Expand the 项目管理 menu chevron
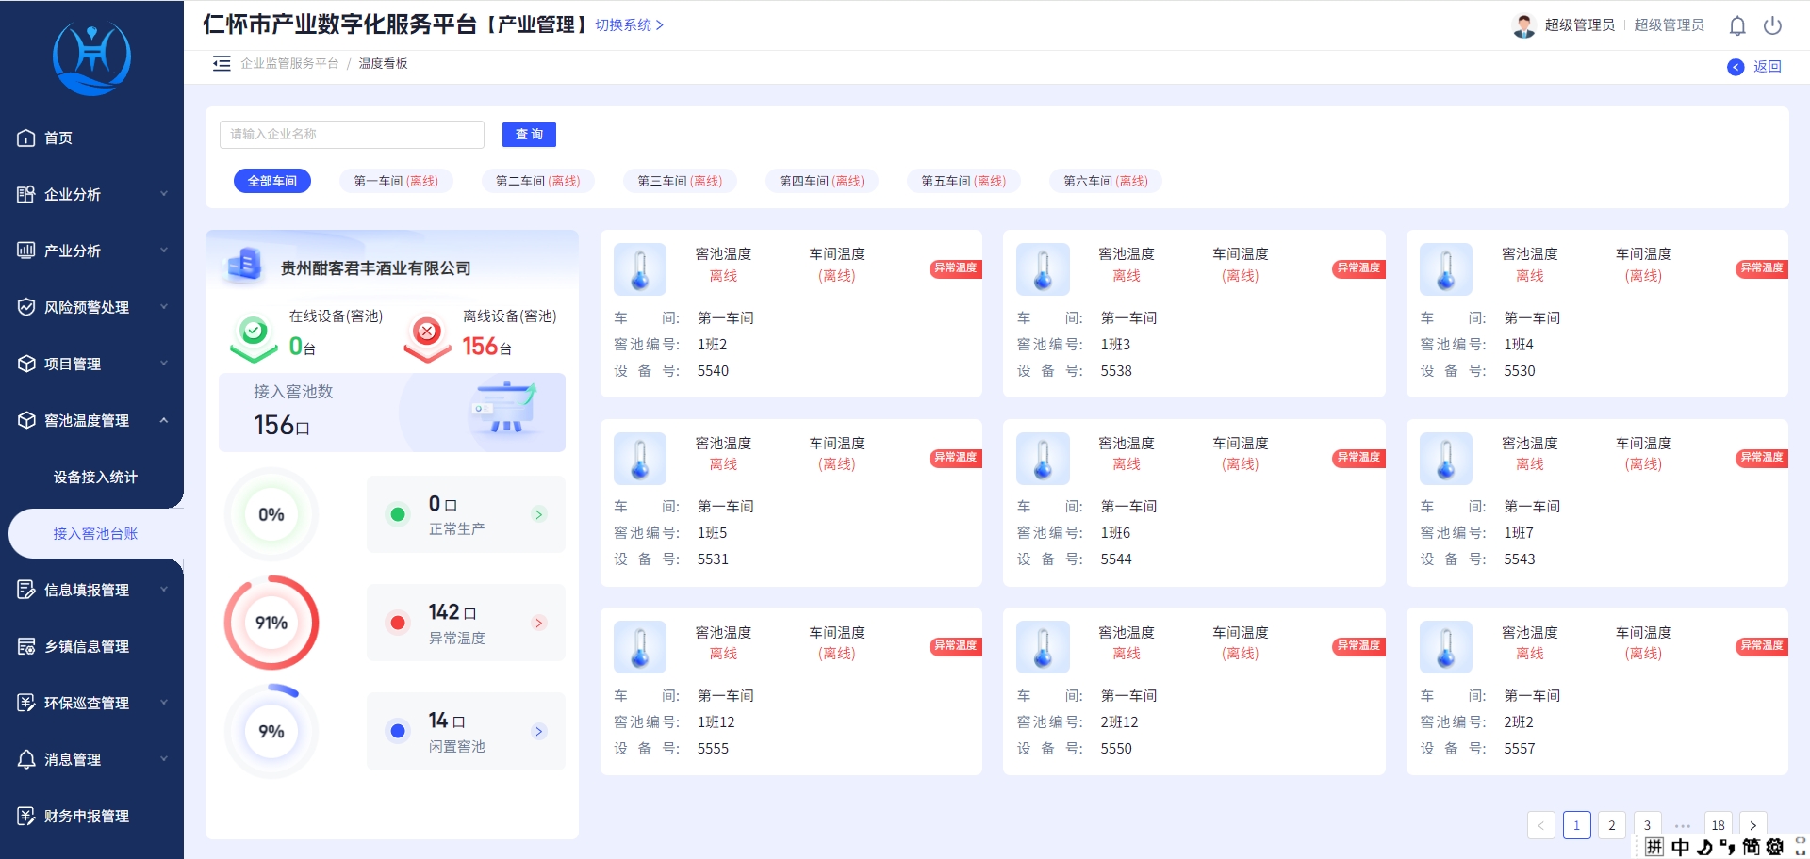 coord(164,364)
